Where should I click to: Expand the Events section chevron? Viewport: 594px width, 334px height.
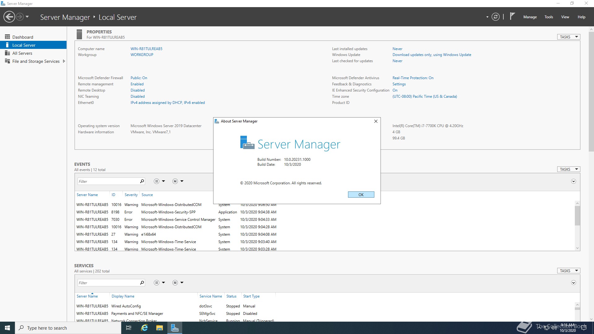[574, 181]
